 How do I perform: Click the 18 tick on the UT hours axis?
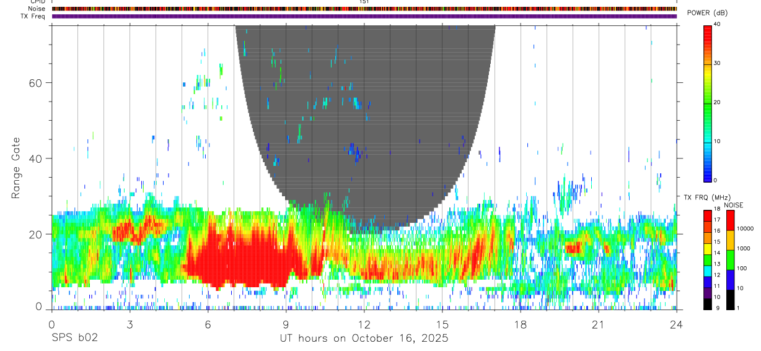coord(521,324)
